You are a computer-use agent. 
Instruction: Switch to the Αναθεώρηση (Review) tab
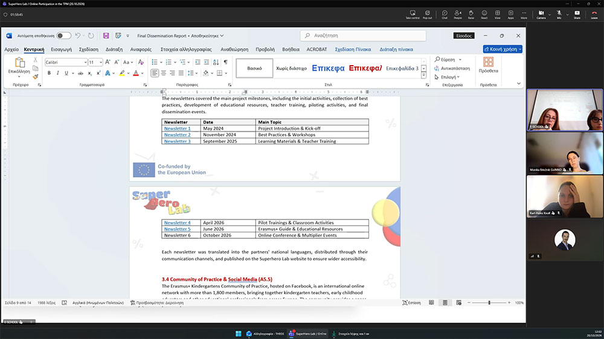(x=234, y=49)
